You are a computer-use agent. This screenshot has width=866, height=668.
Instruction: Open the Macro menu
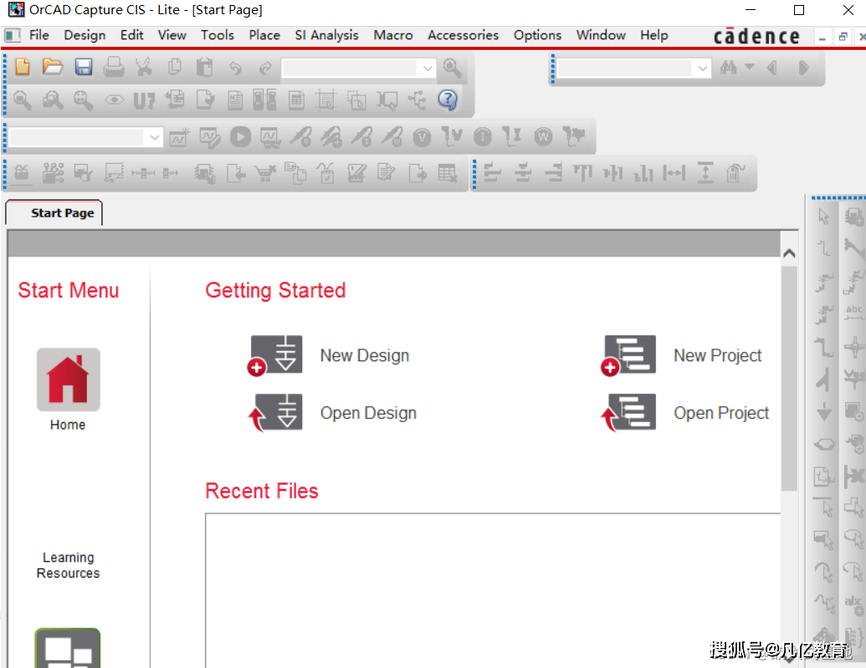coord(392,35)
